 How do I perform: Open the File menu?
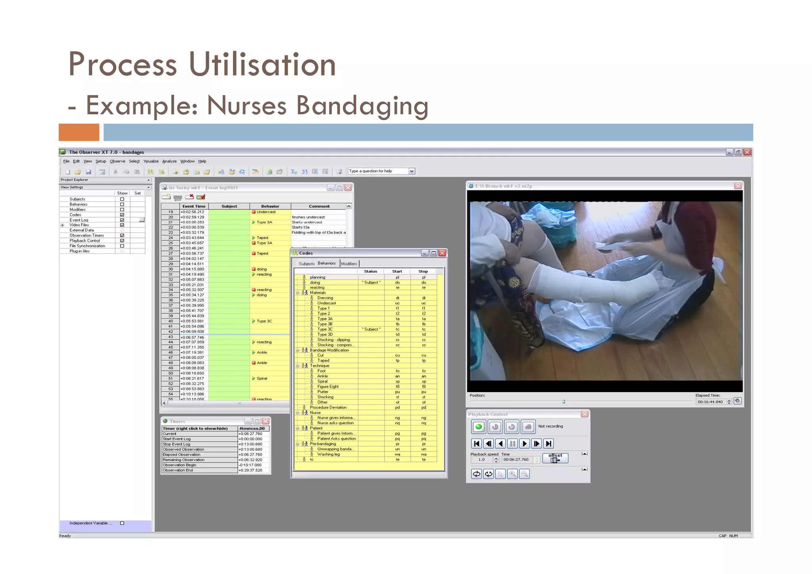point(66,161)
